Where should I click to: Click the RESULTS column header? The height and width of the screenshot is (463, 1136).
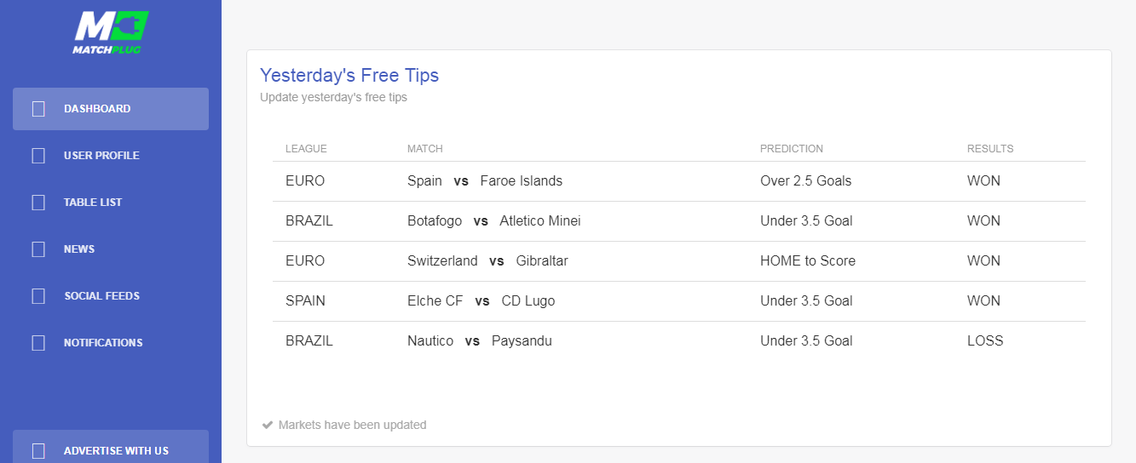click(990, 149)
